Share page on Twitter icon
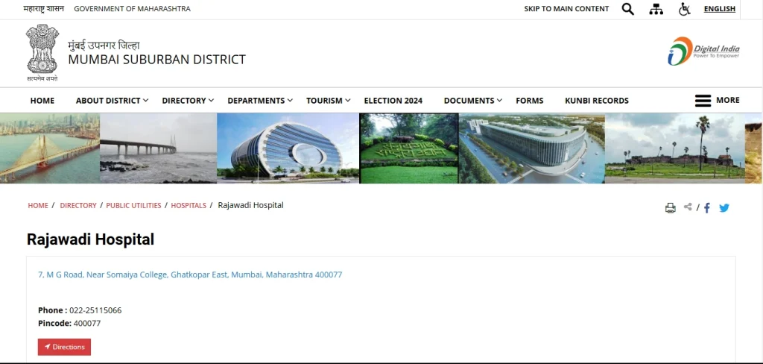763x364 pixels. [724, 208]
